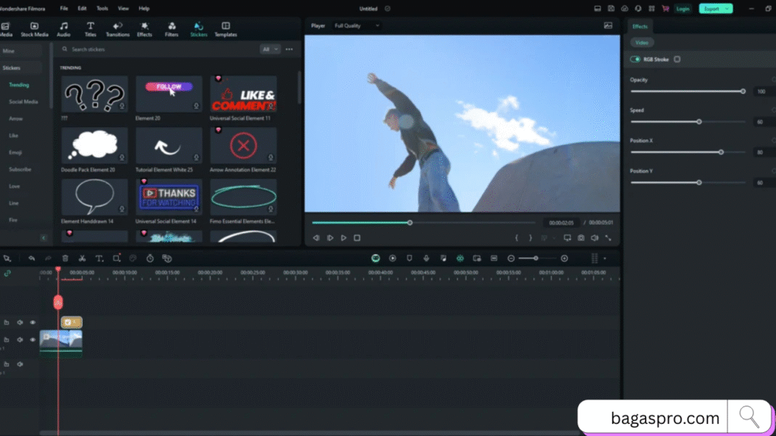
Task: Open the All stickers category dropdown
Action: tap(270, 48)
